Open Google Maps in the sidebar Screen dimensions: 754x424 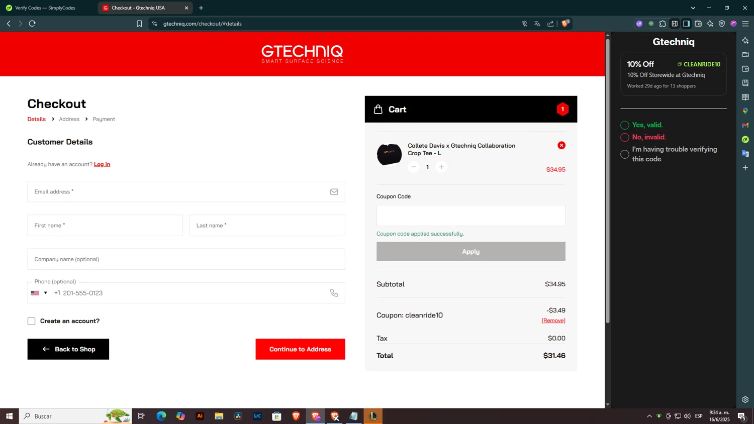pos(745,111)
